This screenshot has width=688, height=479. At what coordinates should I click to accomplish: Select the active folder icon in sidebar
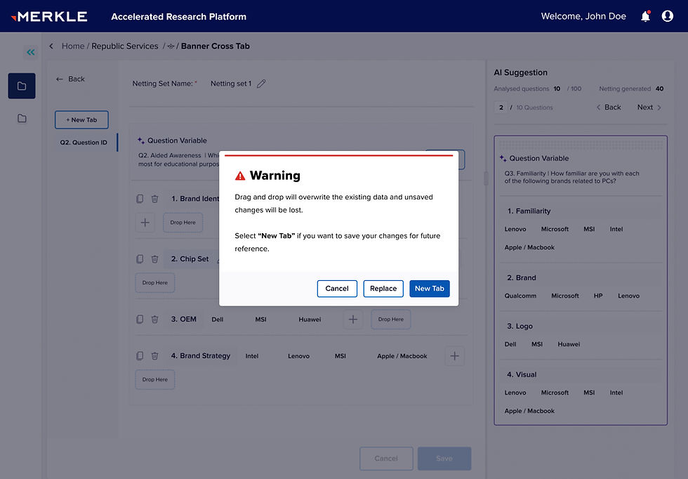pos(22,86)
